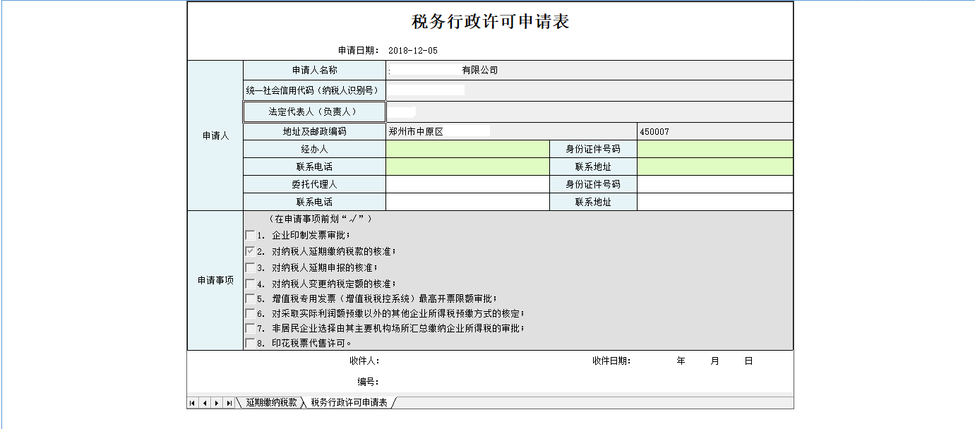Check option 3 对纳税人延期申报的核准
The height and width of the screenshot is (429, 975).
[x=250, y=267]
